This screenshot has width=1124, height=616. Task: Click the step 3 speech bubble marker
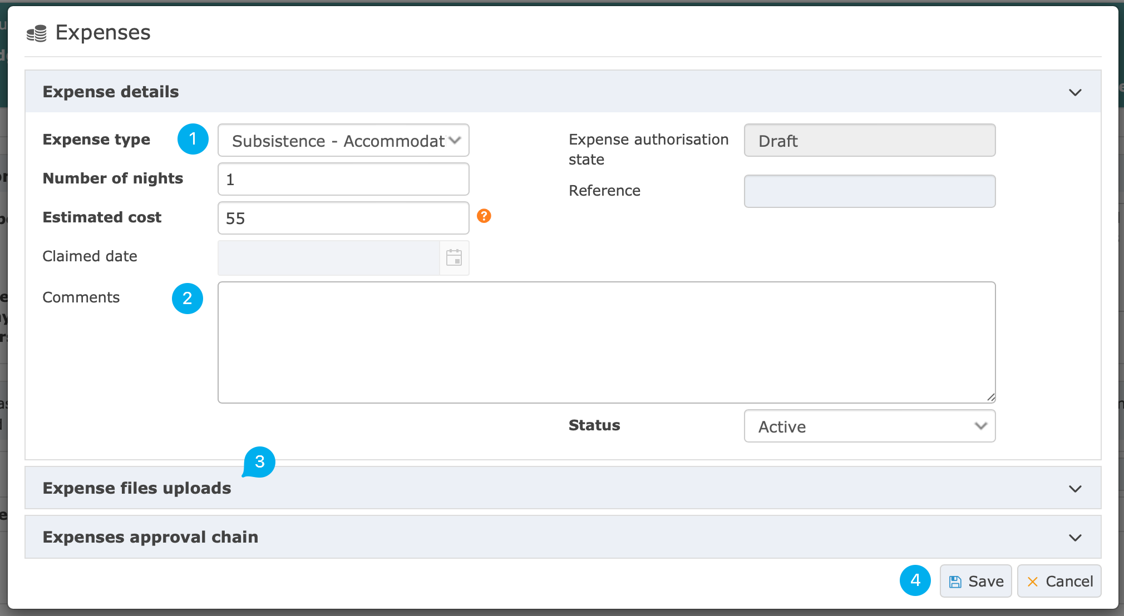(x=259, y=462)
